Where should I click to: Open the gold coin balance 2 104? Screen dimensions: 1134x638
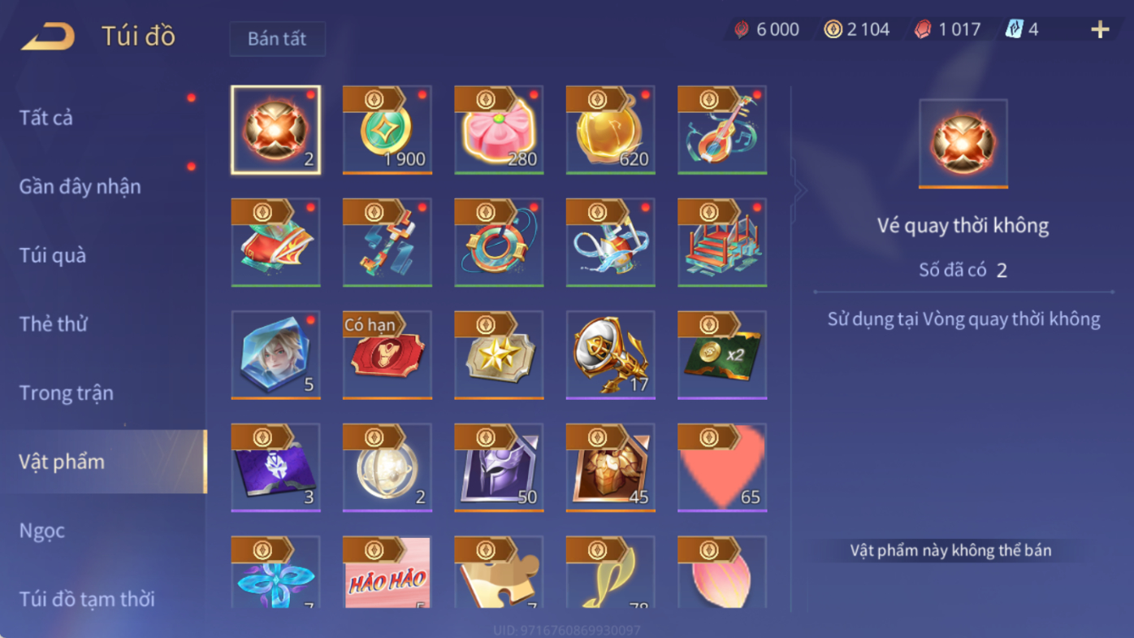[857, 30]
